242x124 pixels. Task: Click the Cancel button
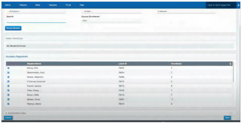click(x=8, y=118)
